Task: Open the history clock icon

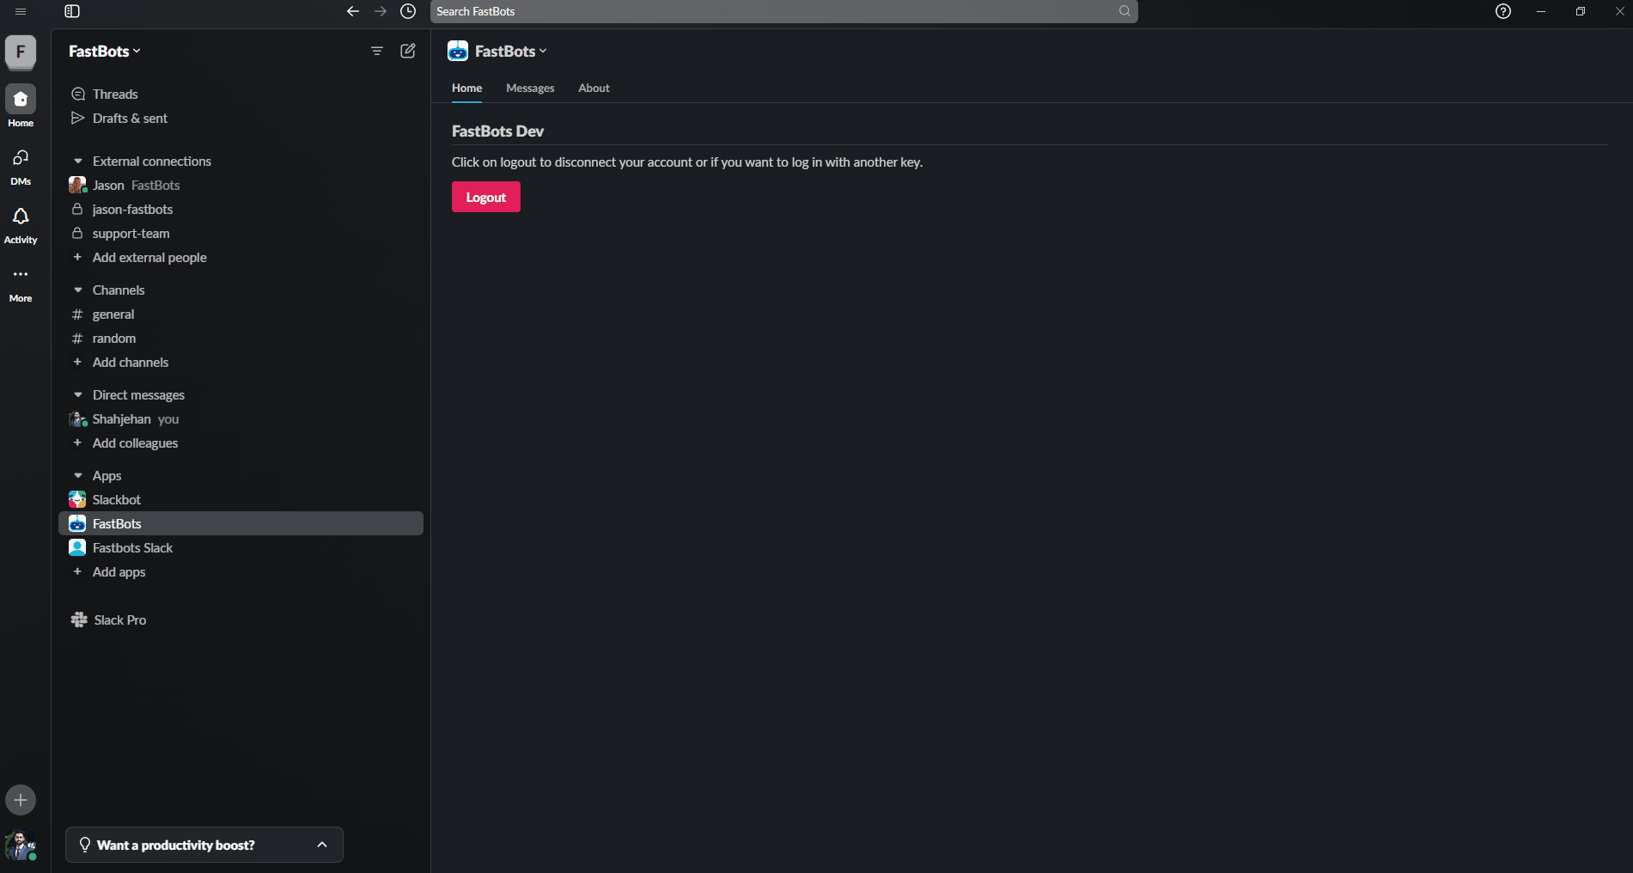Action: click(408, 11)
